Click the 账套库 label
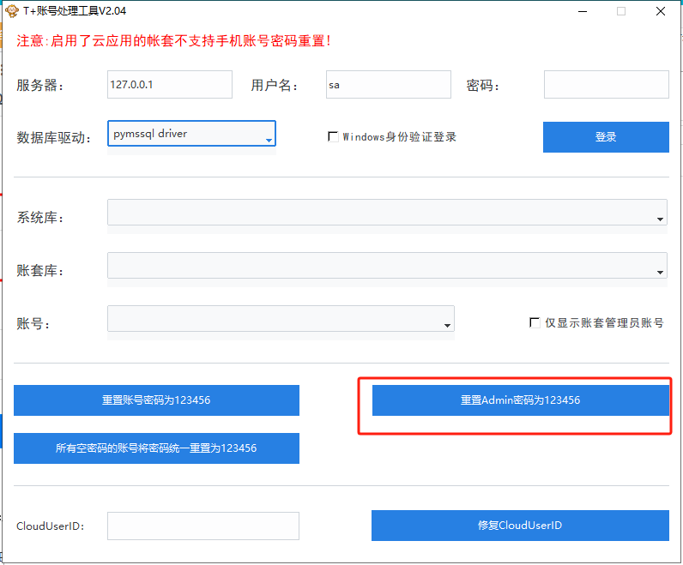The image size is (683, 565). (40, 270)
